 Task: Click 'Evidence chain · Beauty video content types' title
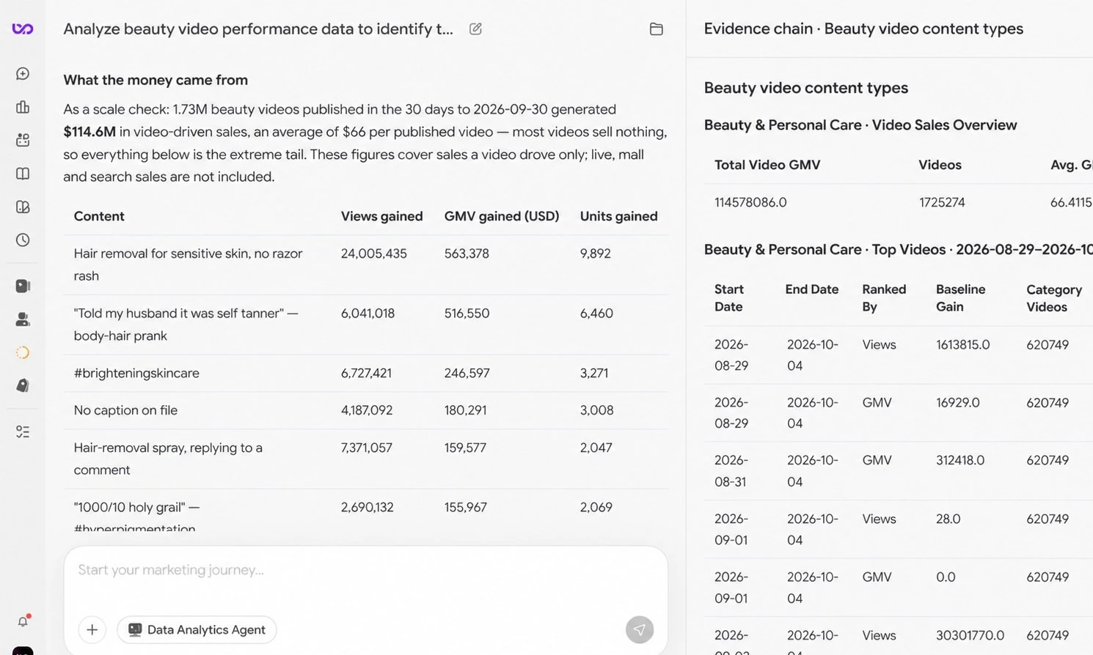(x=863, y=29)
